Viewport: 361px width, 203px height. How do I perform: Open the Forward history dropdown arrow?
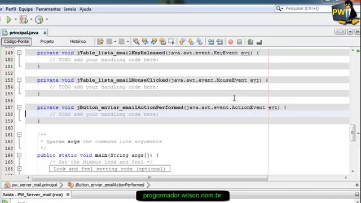pyautogui.click(x=127, y=42)
